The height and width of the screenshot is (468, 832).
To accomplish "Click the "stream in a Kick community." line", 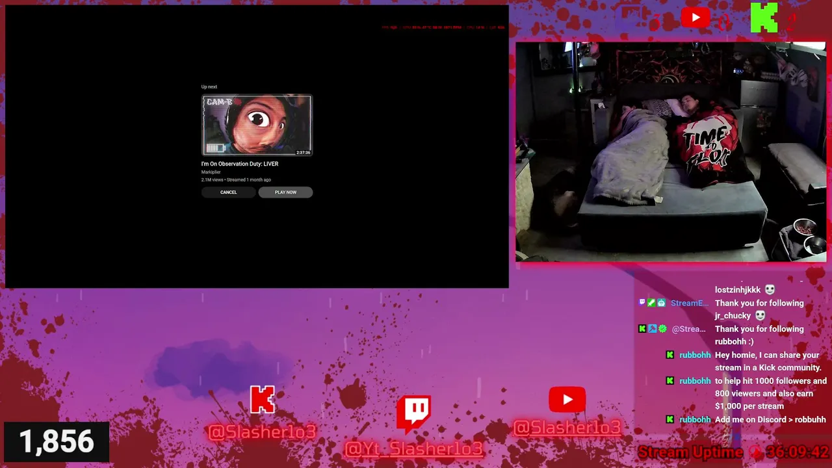I will pyautogui.click(x=768, y=368).
